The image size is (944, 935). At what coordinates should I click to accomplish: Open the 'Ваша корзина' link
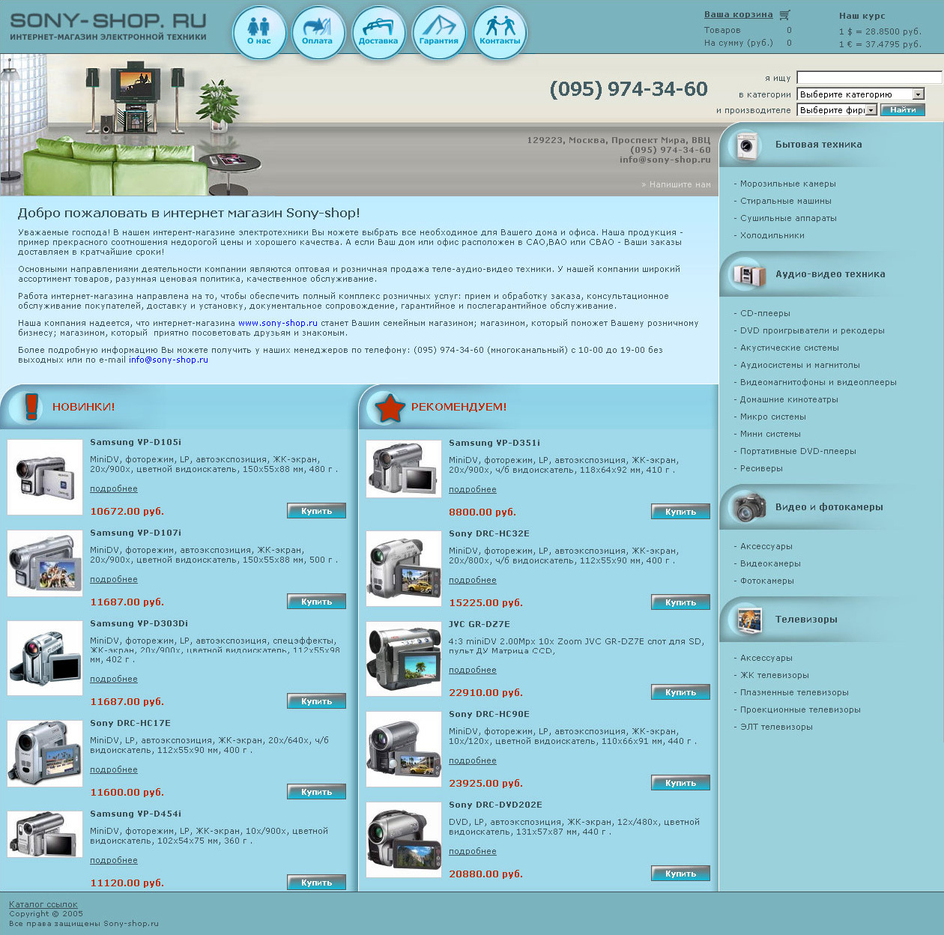738,14
